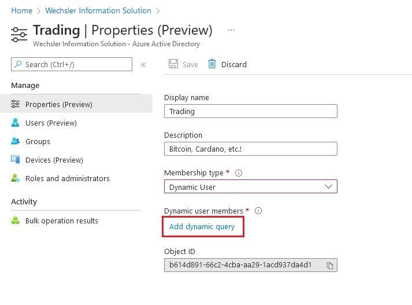Click the Users (Preview) person icon
Screen dimensions: 412x305
coord(15,123)
